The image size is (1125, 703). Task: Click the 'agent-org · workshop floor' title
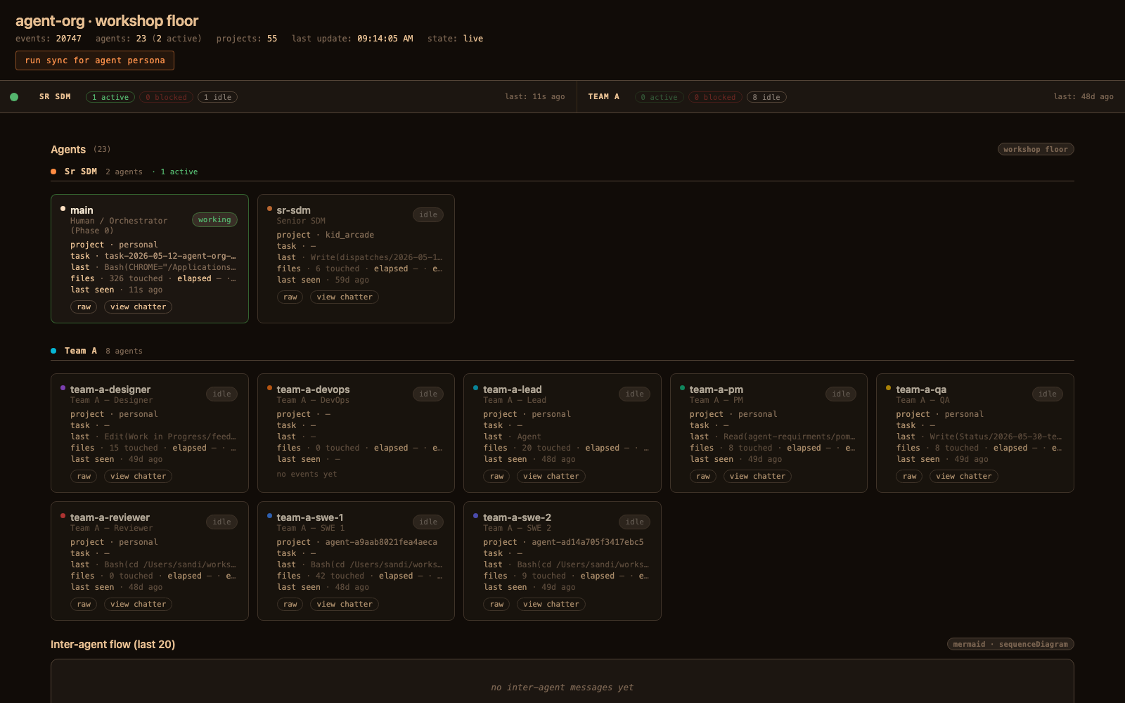107,21
